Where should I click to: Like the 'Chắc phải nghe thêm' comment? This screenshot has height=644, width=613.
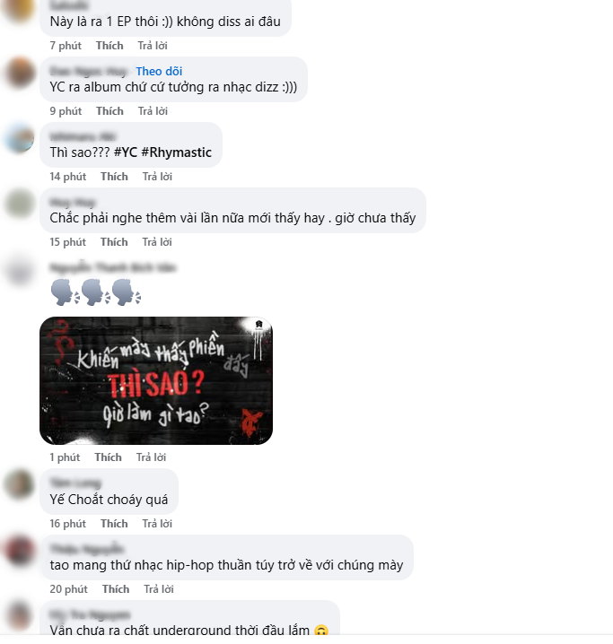pyautogui.click(x=114, y=242)
